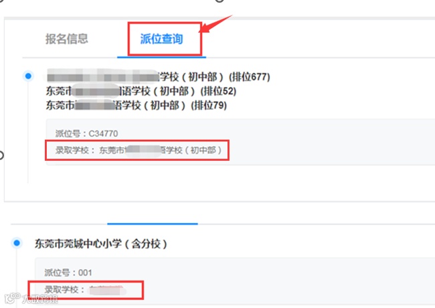Viewport: 435px width, 308px height.
Task: Click the circular handle at top center edge
Action: [x=220, y=1]
